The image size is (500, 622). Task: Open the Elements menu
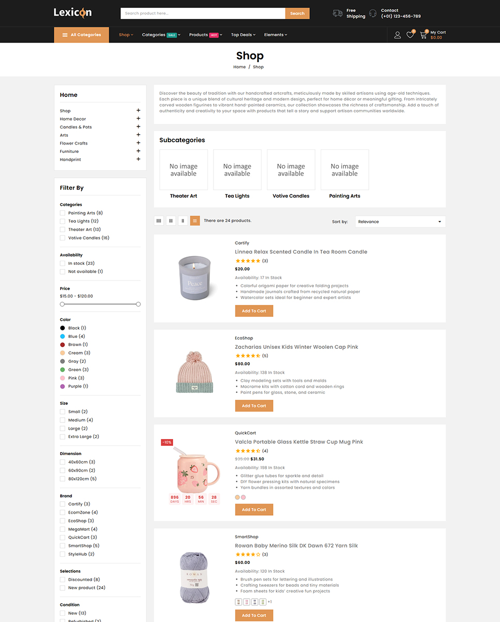coord(275,35)
